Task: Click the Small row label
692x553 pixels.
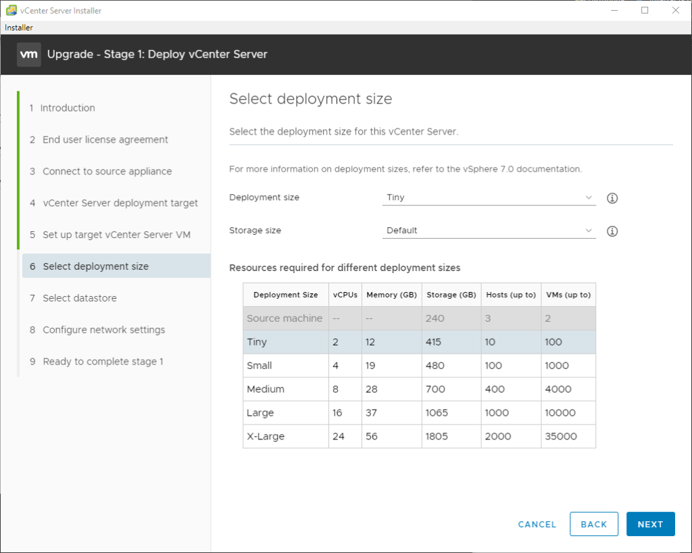Action: tap(259, 366)
